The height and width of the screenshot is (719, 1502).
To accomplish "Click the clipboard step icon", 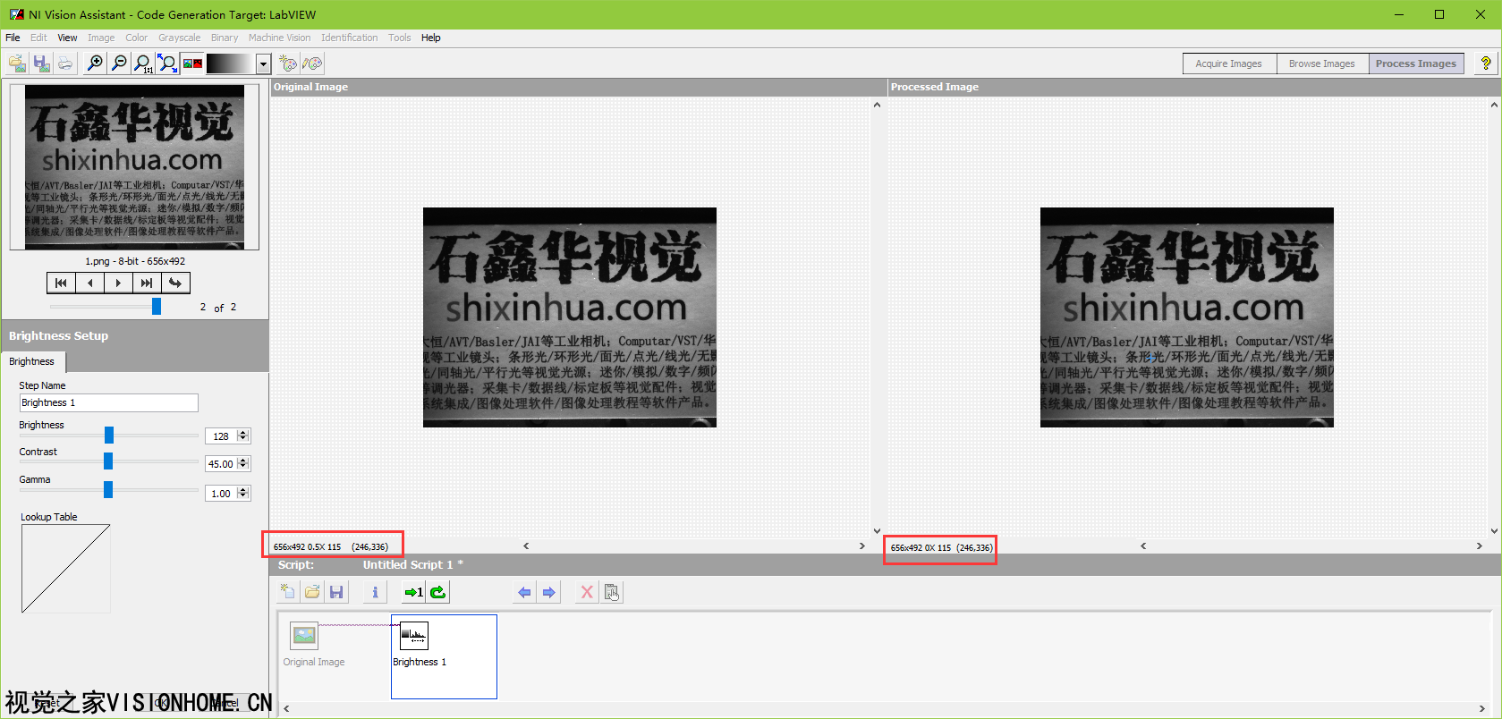I will (x=612, y=592).
